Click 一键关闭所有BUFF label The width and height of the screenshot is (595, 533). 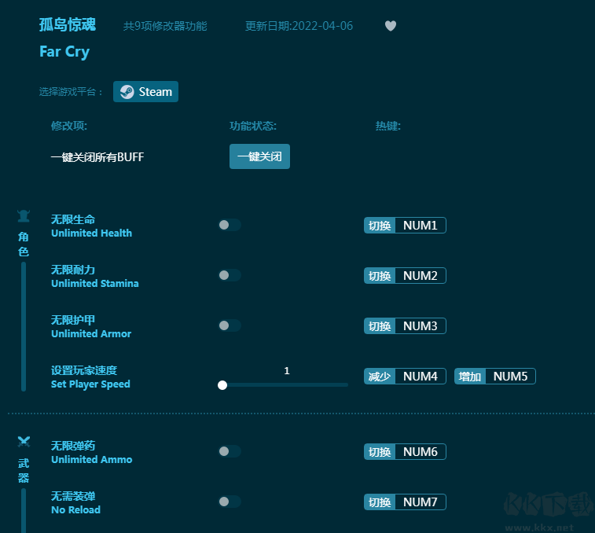(97, 156)
